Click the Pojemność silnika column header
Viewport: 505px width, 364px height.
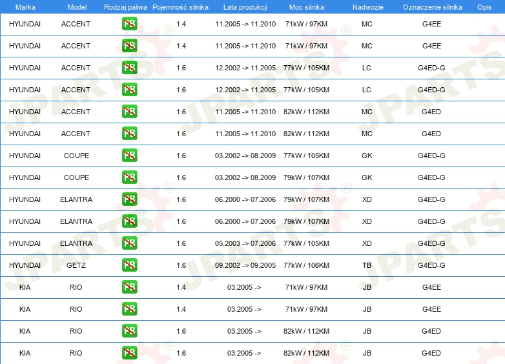pyautogui.click(x=180, y=7)
